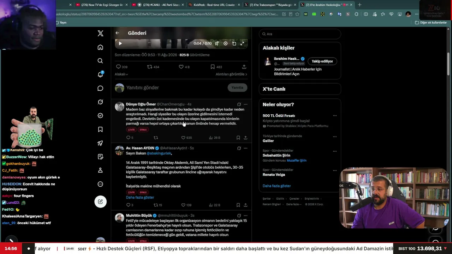Unmute the video sound

[x=217, y=43]
